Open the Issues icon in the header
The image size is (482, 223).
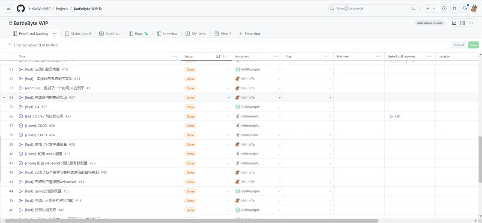444,9
